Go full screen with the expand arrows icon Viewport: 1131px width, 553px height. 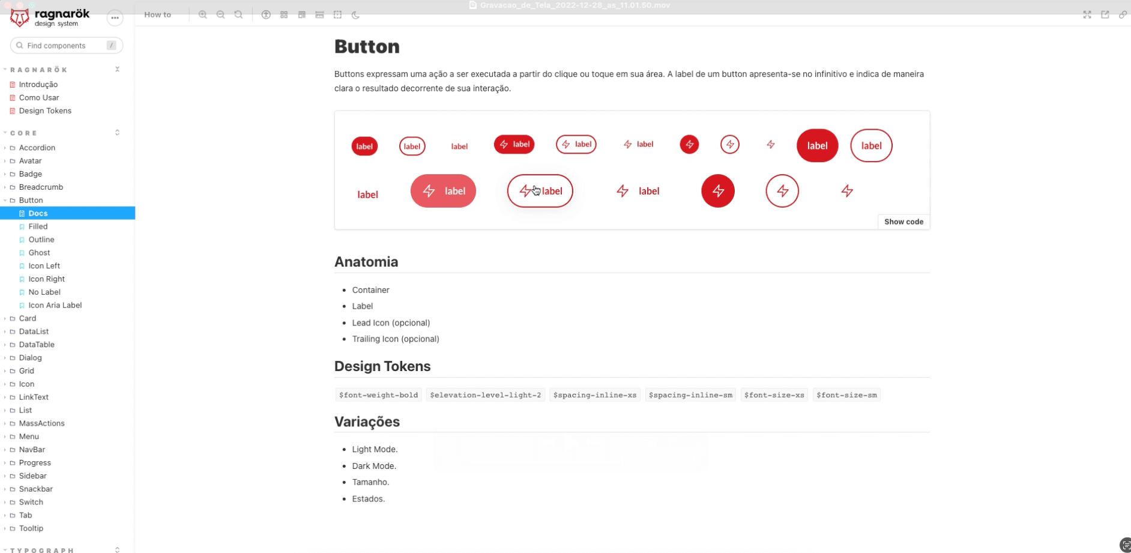click(1087, 15)
